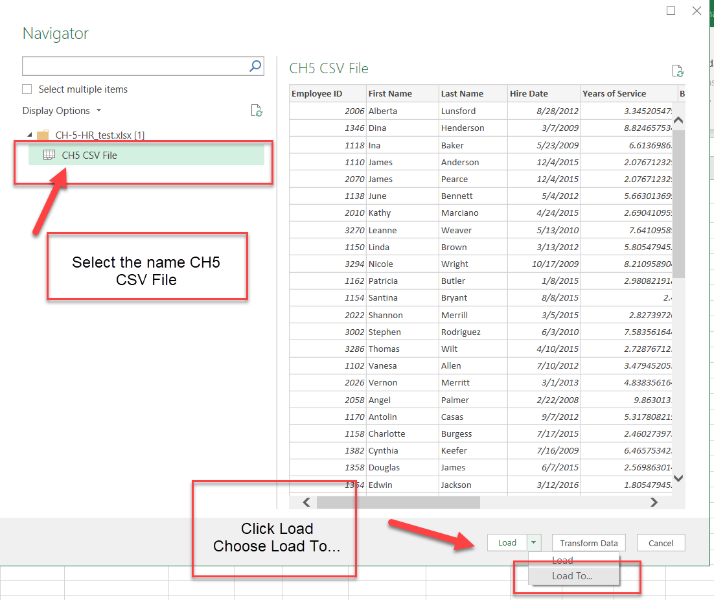Click the Employee ID column header
This screenshot has height=600, width=714.
(328, 93)
